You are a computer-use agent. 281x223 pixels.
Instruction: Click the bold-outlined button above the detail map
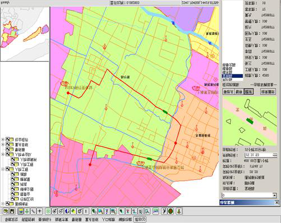coord(248,91)
